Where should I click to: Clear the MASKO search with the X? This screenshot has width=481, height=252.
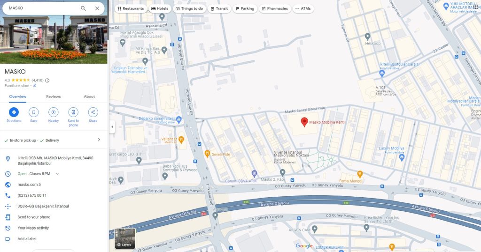click(x=97, y=8)
